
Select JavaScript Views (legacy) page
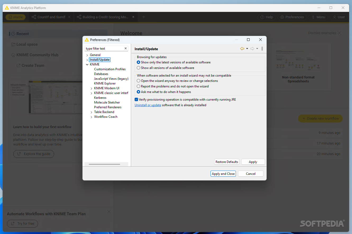pyautogui.click(x=111, y=79)
